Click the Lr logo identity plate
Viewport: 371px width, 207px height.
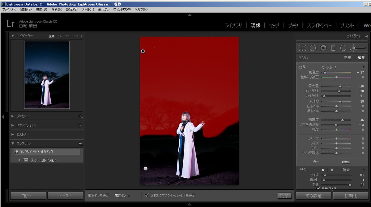[10, 24]
